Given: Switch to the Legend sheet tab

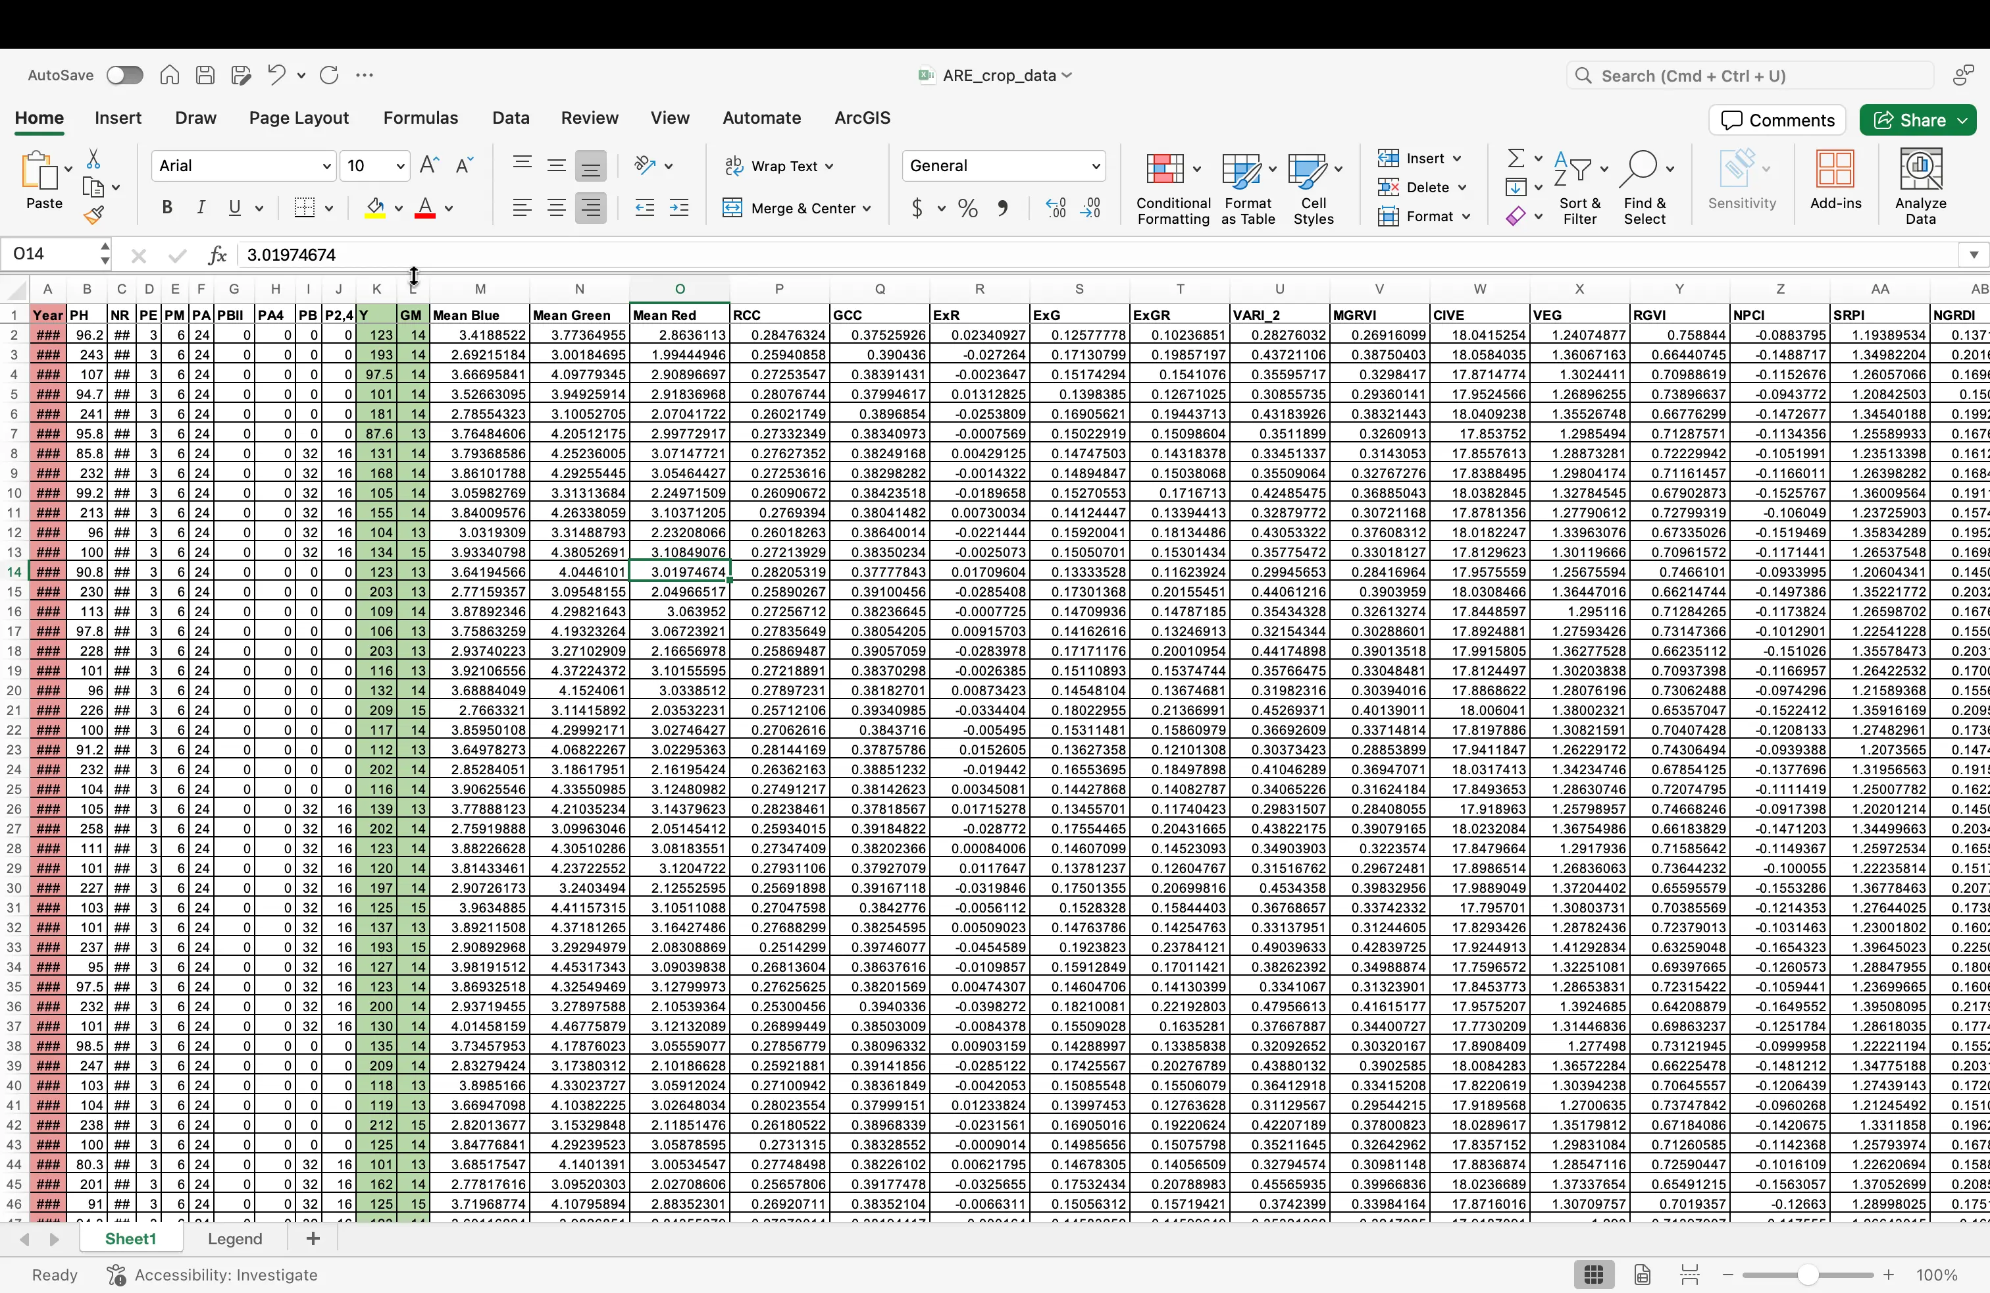Looking at the screenshot, I should (x=235, y=1238).
